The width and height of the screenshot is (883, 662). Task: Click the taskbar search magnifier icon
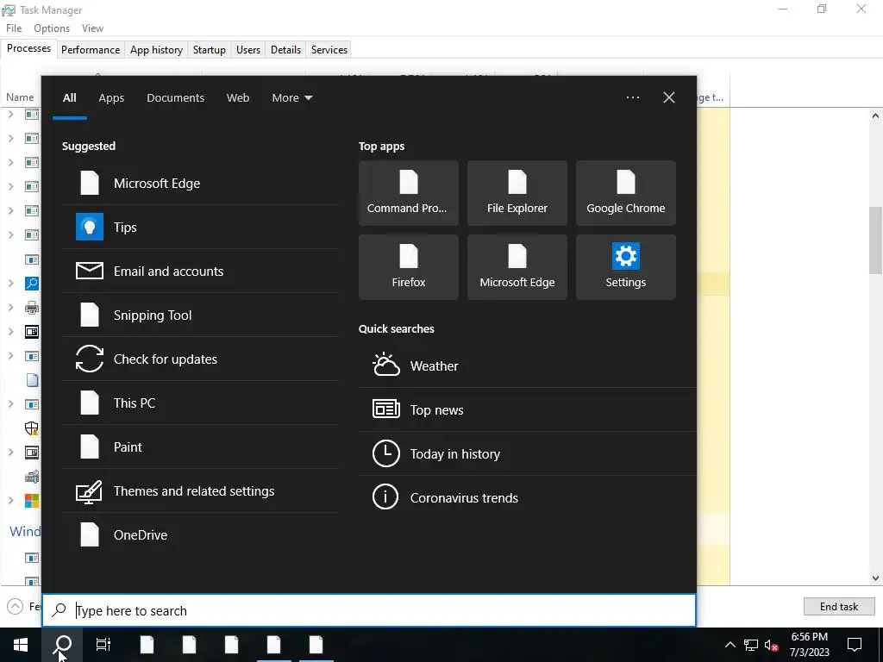(62, 645)
